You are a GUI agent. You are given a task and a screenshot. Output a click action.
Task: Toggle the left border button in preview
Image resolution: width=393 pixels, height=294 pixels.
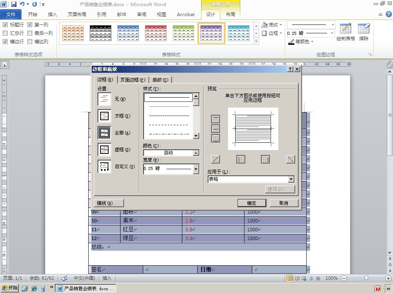point(241,159)
